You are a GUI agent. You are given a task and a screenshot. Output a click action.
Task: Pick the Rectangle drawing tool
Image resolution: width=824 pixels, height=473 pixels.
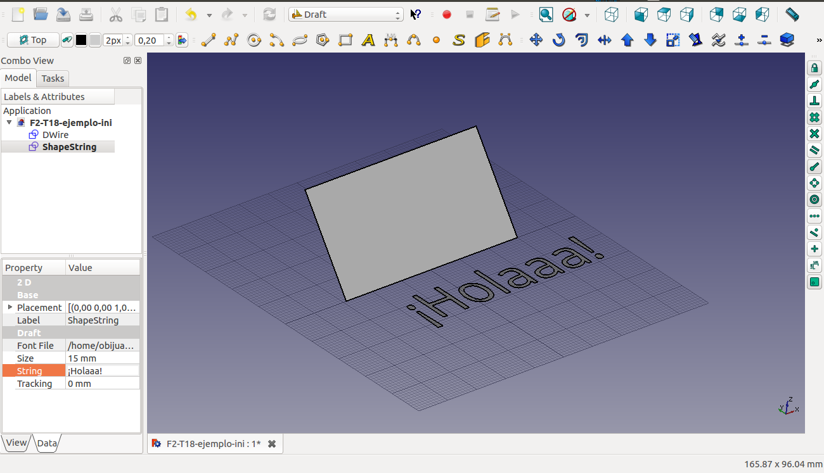point(345,41)
